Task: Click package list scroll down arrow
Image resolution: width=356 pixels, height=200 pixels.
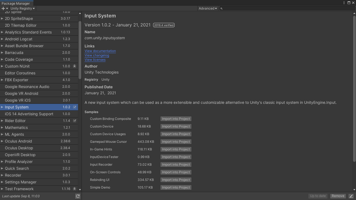Action: pos(80,189)
